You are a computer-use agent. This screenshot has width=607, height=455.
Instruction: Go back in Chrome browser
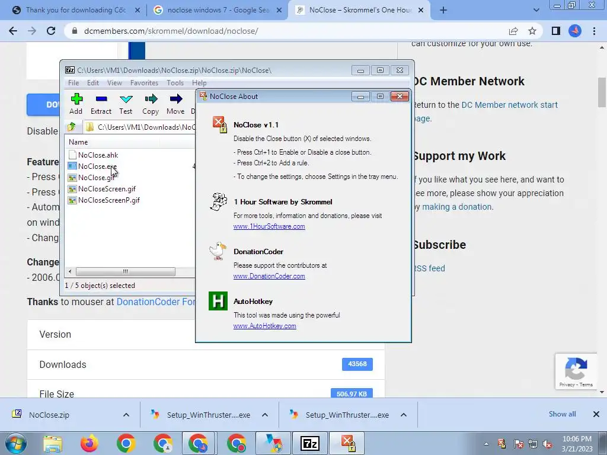[x=13, y=31]
